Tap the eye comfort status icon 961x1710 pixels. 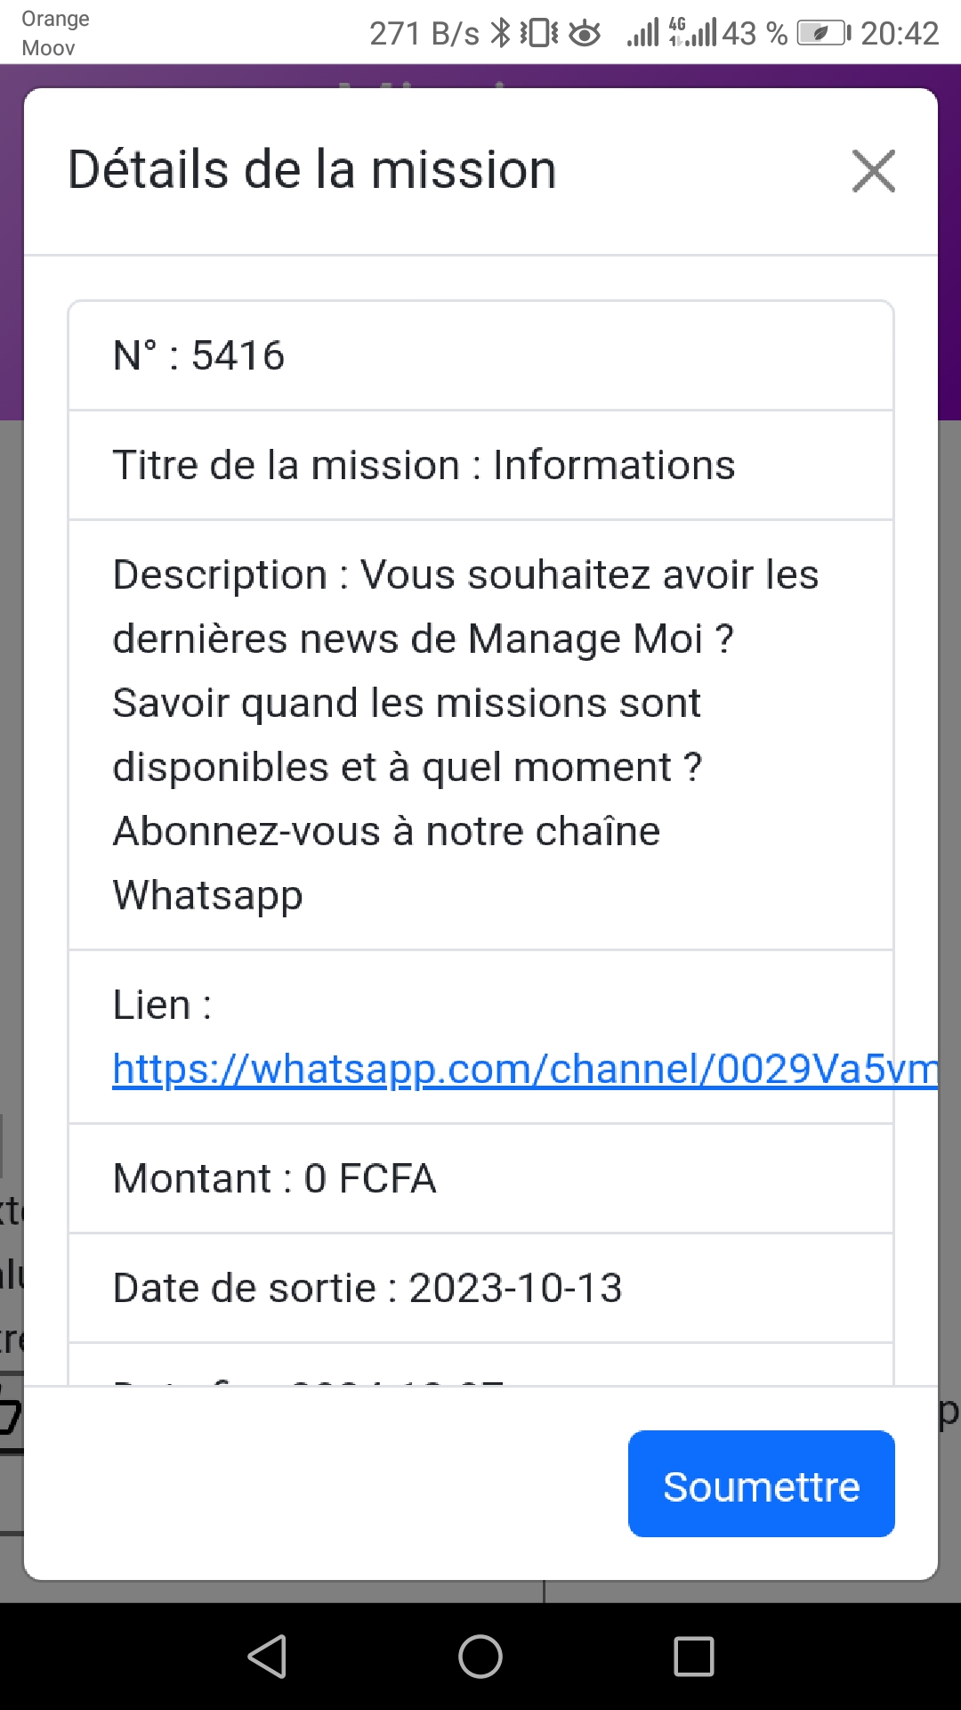(585, 34)
